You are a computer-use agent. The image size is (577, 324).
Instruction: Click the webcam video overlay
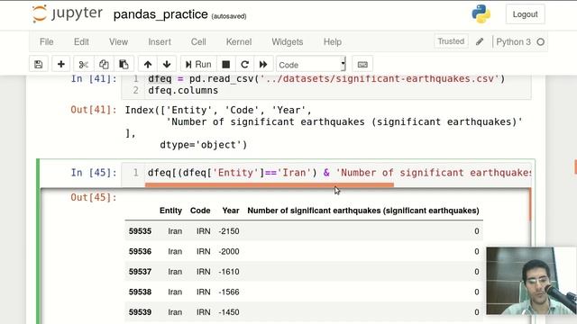point(531,281)
